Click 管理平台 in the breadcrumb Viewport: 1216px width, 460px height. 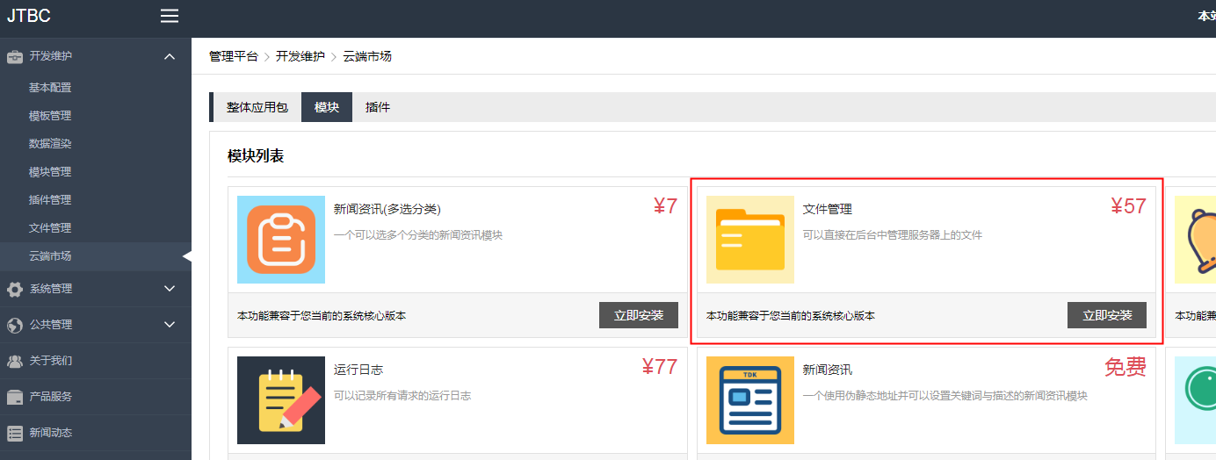(234, 56)
